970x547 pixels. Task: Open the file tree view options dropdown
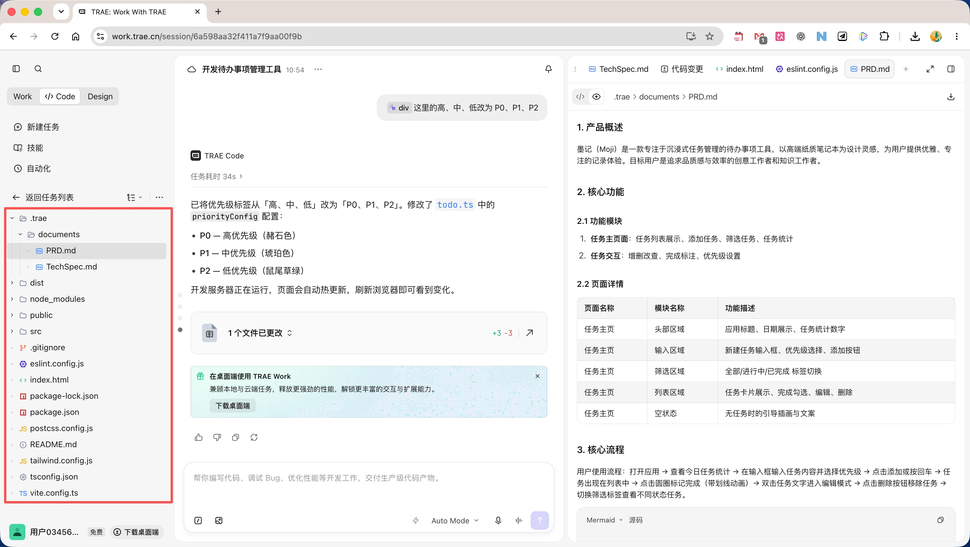tap(135, 198)
